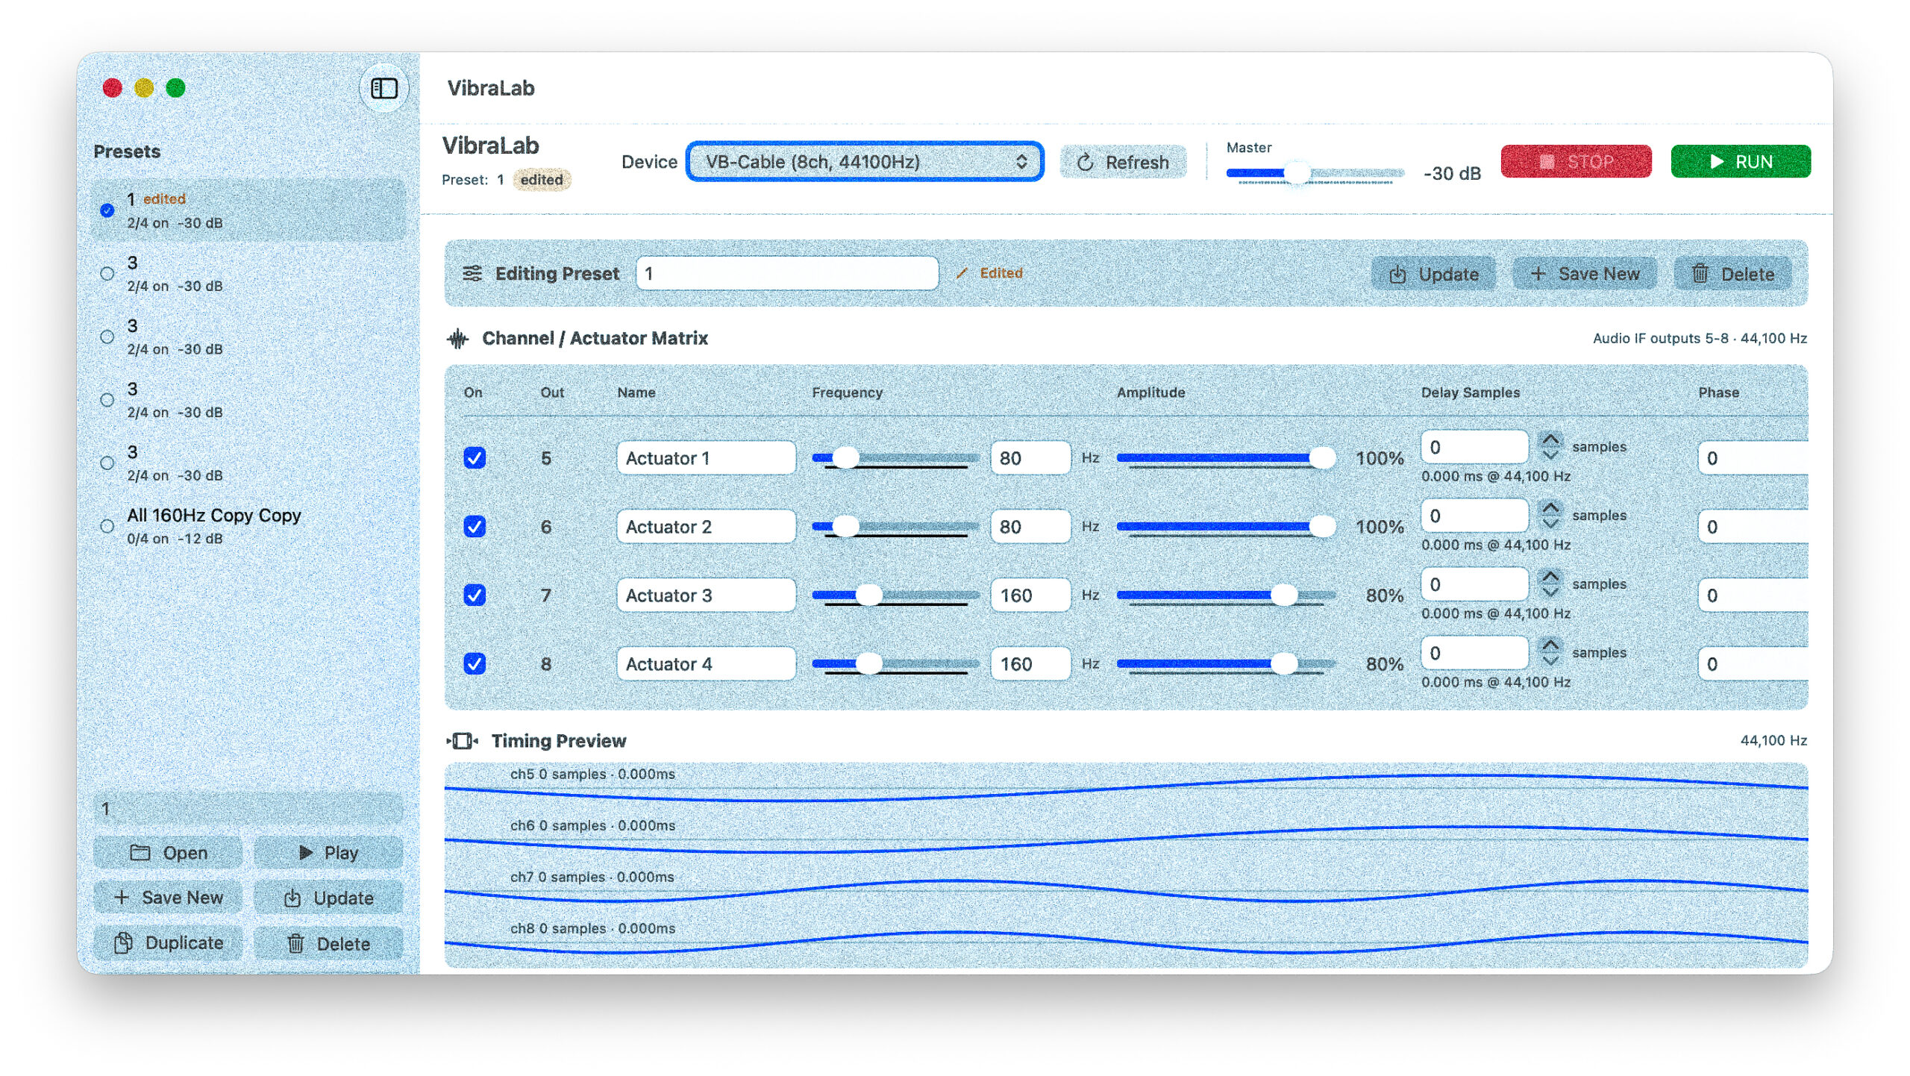
Task: Click the red STOP button
Action: coord(1576,162)
